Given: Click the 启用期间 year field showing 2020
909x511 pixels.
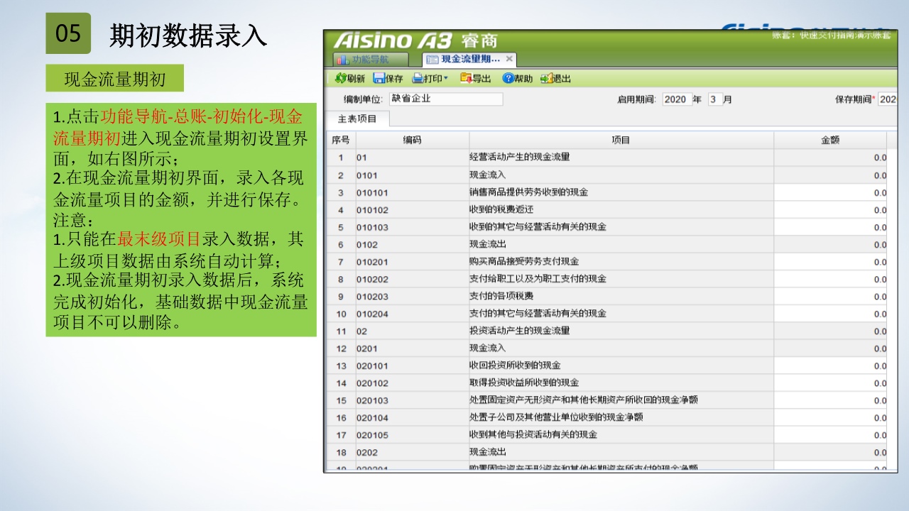Looking at the screenshot, I should pos(676,99).
